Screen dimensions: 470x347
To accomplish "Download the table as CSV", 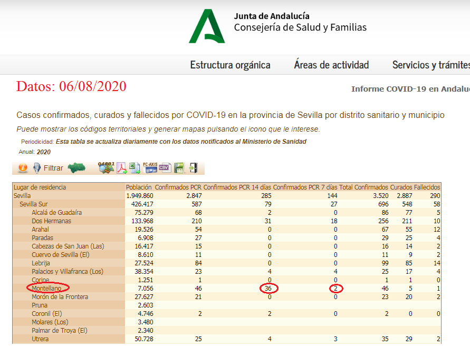I will pyautogui.click(x=165, y=168).
